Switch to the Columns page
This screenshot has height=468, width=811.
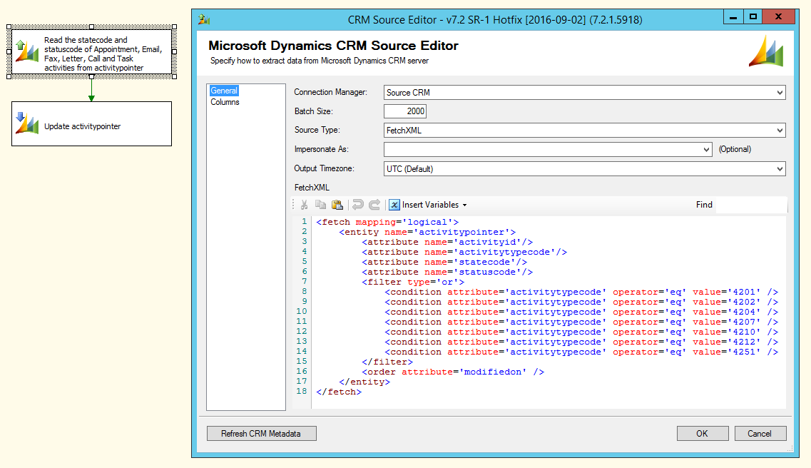click(x=225, y=102)
